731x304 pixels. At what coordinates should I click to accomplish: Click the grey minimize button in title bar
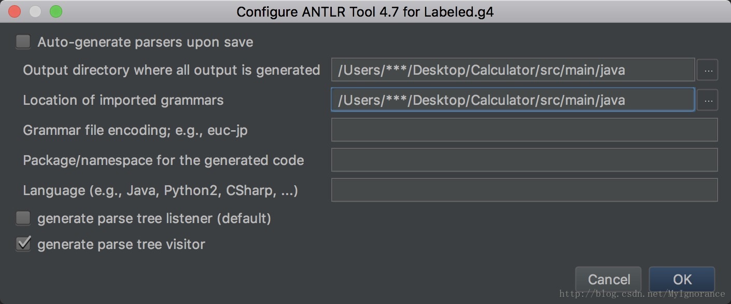(x=35, y=11)
